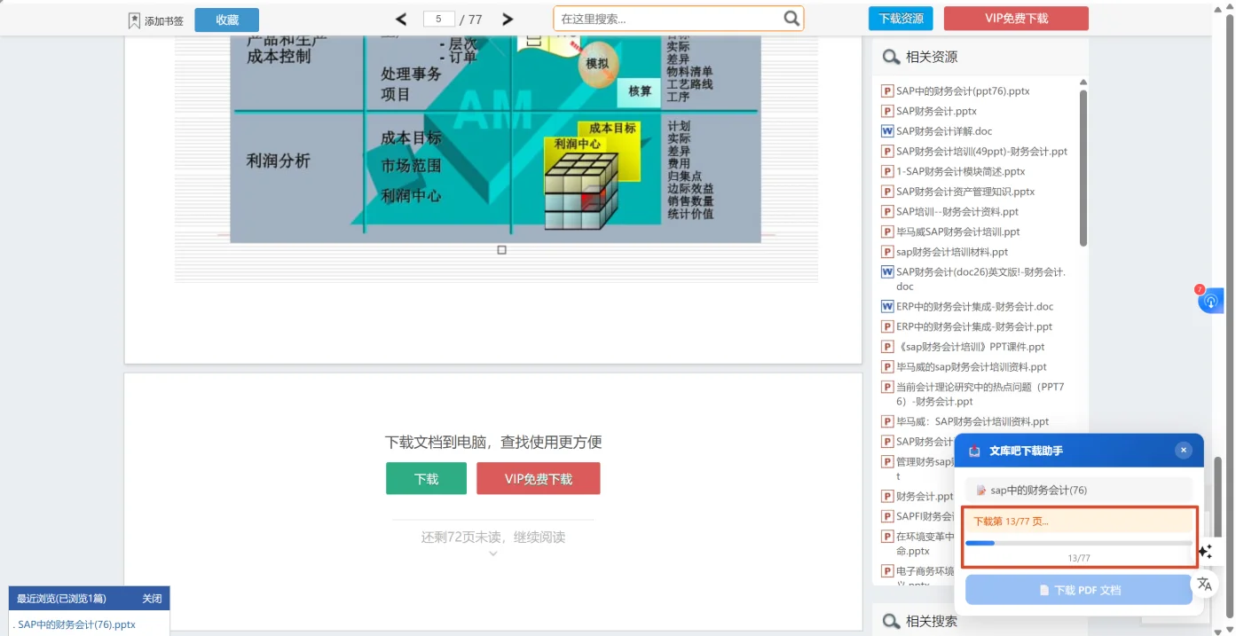Click 下载第 13/77 页 status message
This screenshot has width=1236, height=636.
[1011, 521]
